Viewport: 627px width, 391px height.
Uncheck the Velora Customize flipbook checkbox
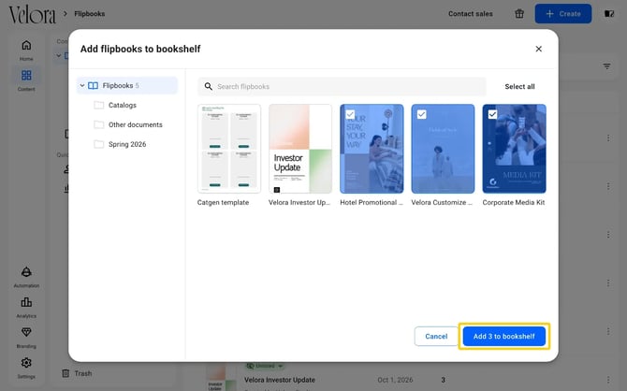click(x=421, y=114)
